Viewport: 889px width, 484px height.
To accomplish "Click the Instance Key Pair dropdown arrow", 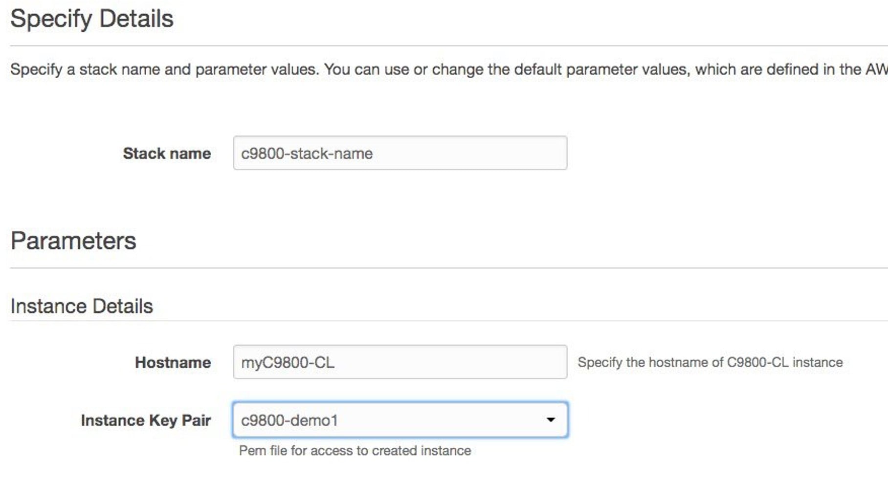I will [551, 420].
